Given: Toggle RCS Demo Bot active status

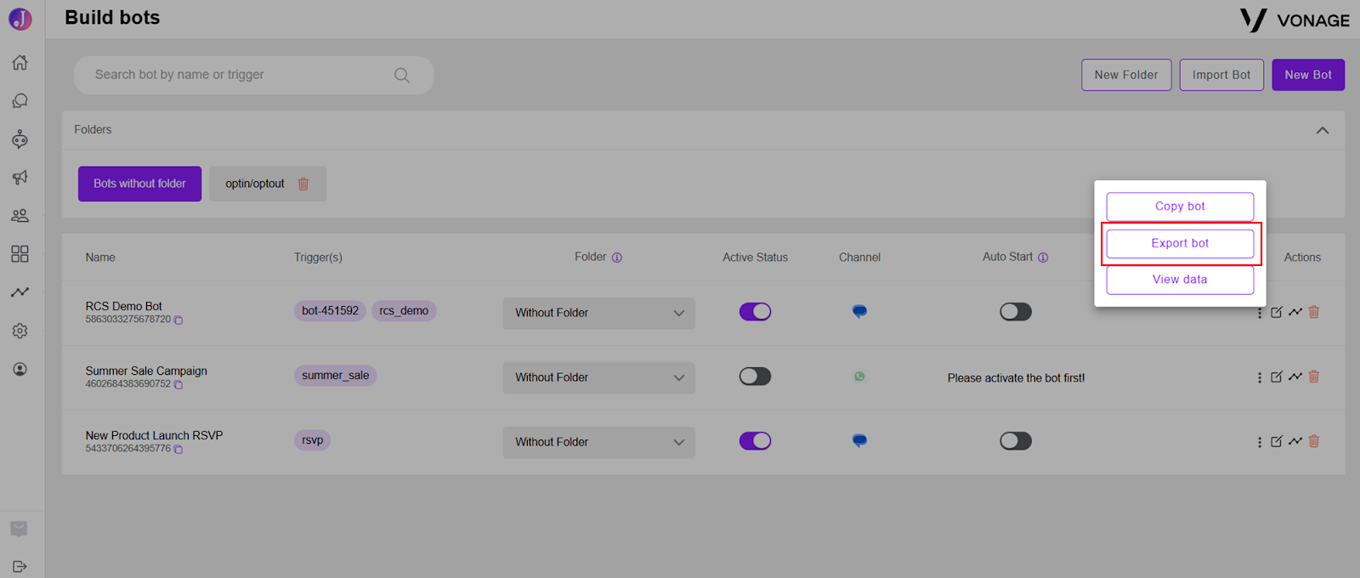Looking at the screenshot, I should click(x=755, y=312).
